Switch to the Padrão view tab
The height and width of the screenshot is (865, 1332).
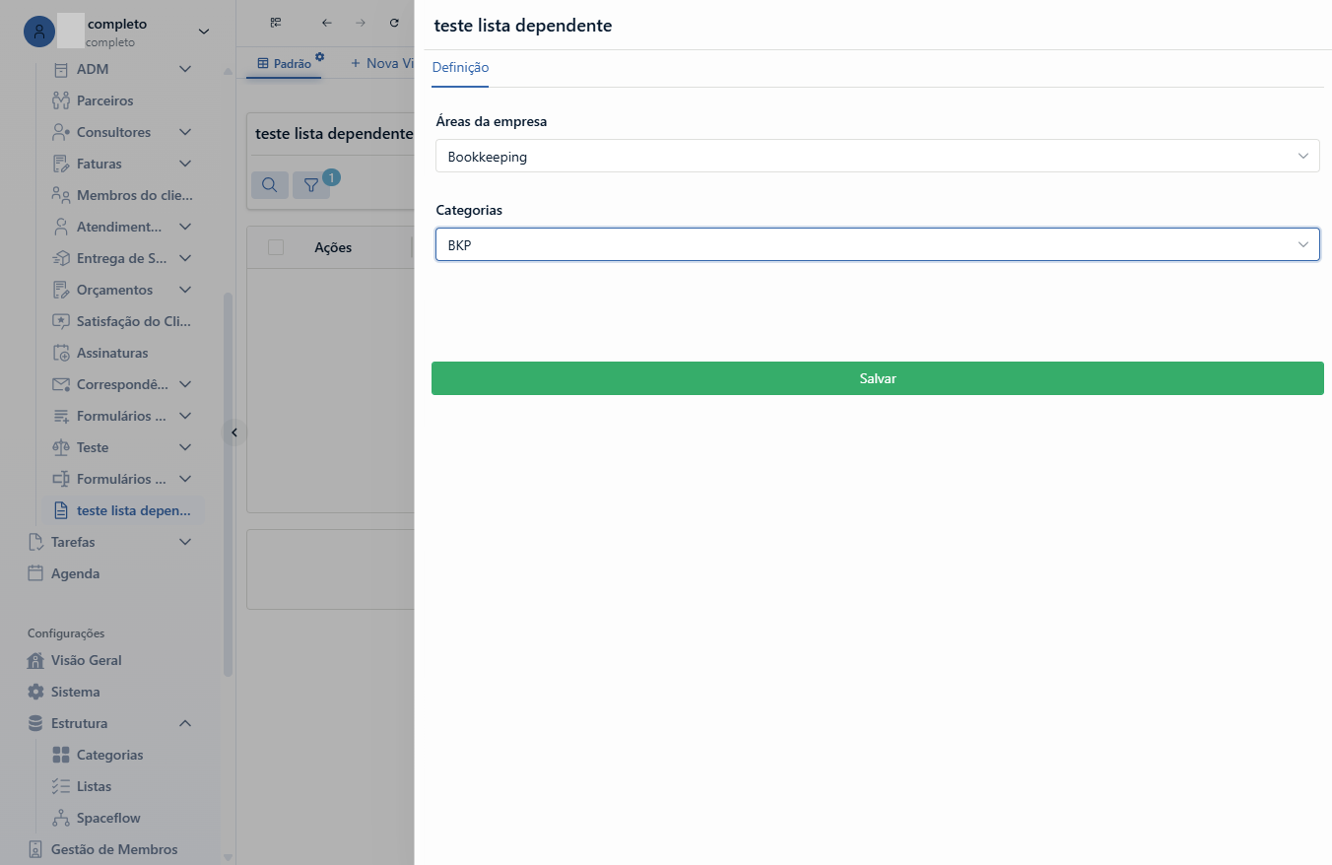point(284,64)
